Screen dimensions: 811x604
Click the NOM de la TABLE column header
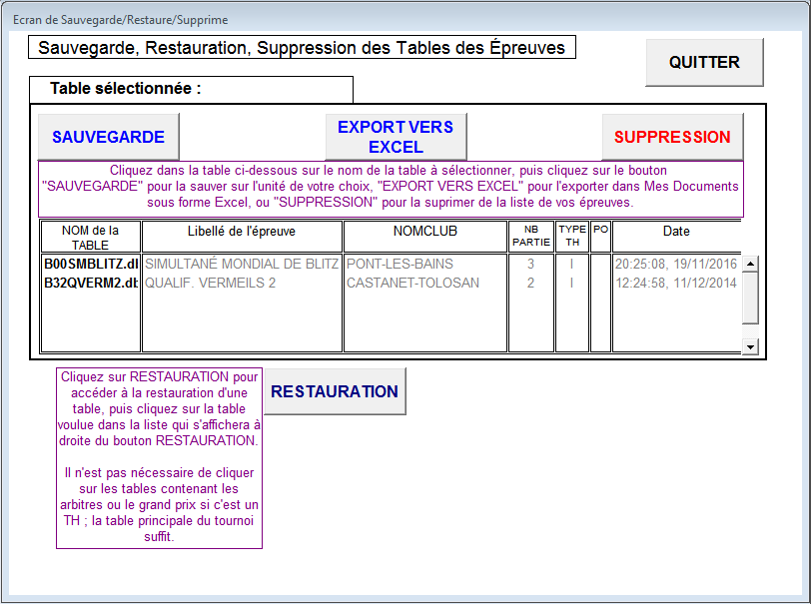[90, 238]
